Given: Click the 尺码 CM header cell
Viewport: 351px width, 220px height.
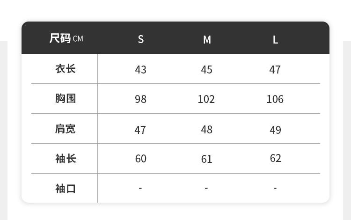Looking at the screenshot, I should [66, 38].
